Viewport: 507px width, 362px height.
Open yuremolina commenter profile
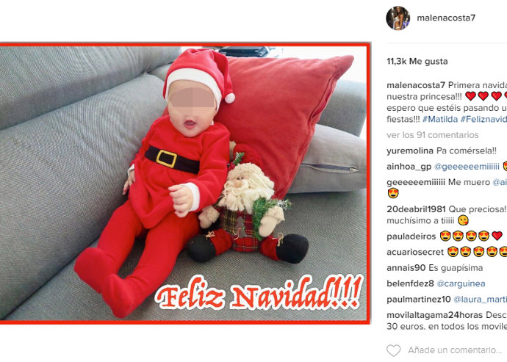point(410,151)
